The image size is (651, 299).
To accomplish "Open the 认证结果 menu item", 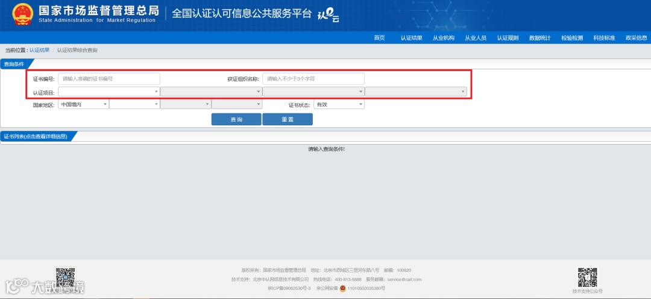I will click(x=412, y=38).
